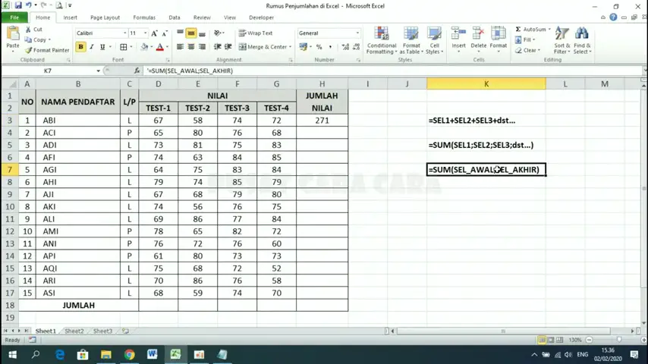Open the Sheet2 worksheet tab
Screen dimensions: 648x364
point(74,331)
